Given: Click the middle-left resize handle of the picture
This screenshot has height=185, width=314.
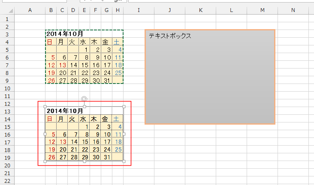Looking at the screenshot, I should click(x=45, y=134).
